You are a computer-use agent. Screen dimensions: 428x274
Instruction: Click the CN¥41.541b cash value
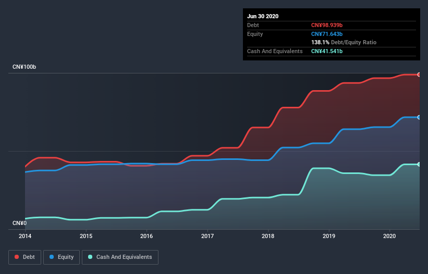tap(327, 51)
